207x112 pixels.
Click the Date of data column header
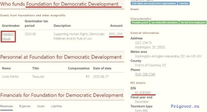(x=102, y=68)
